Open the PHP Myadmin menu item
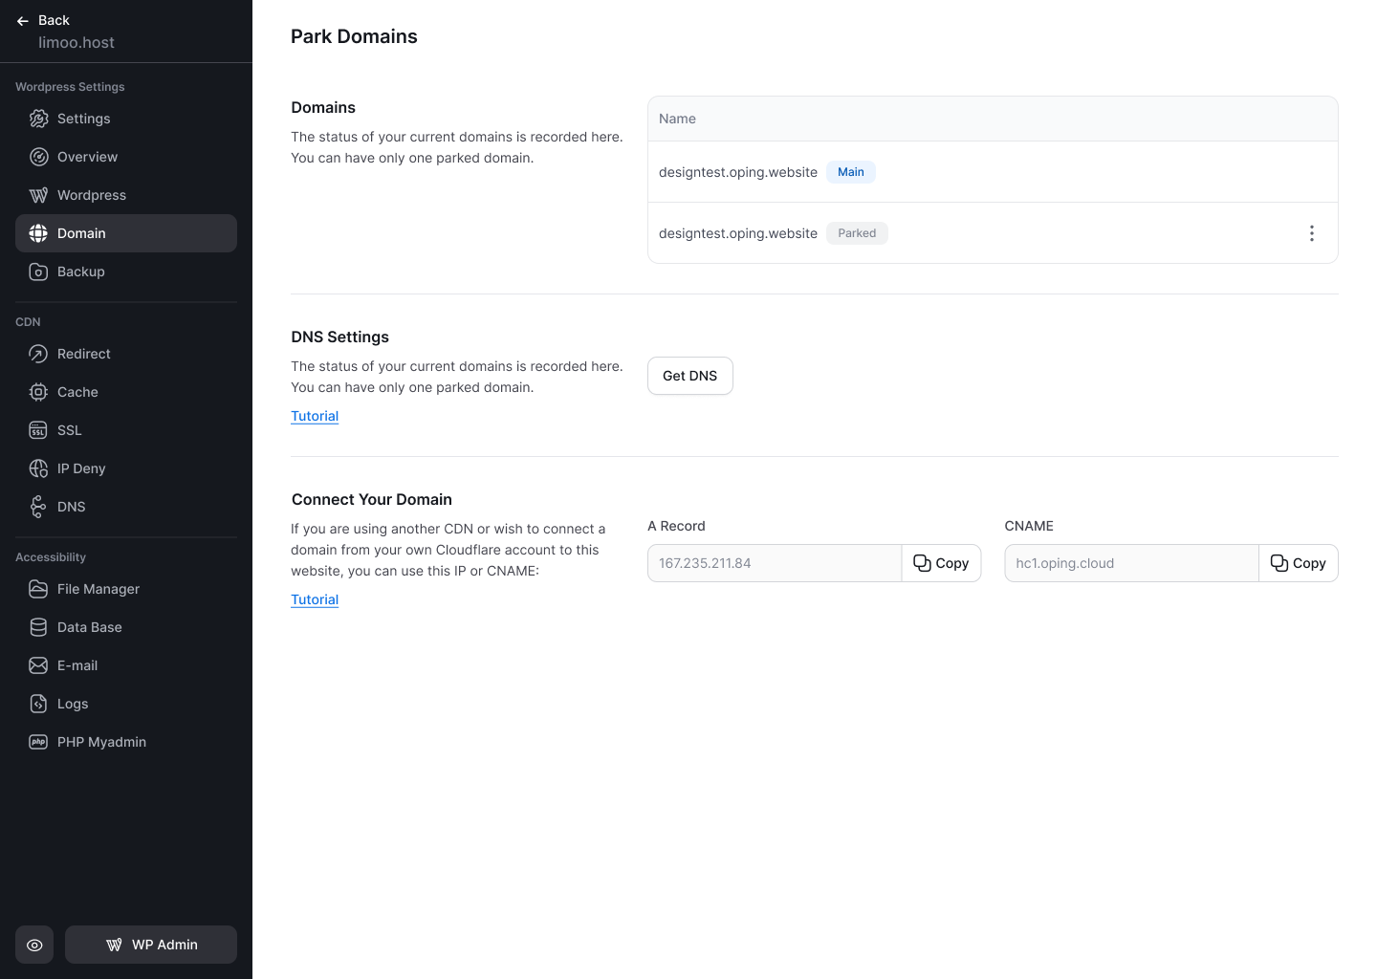Screen dimensions: 1377x979 pos(126,742)
